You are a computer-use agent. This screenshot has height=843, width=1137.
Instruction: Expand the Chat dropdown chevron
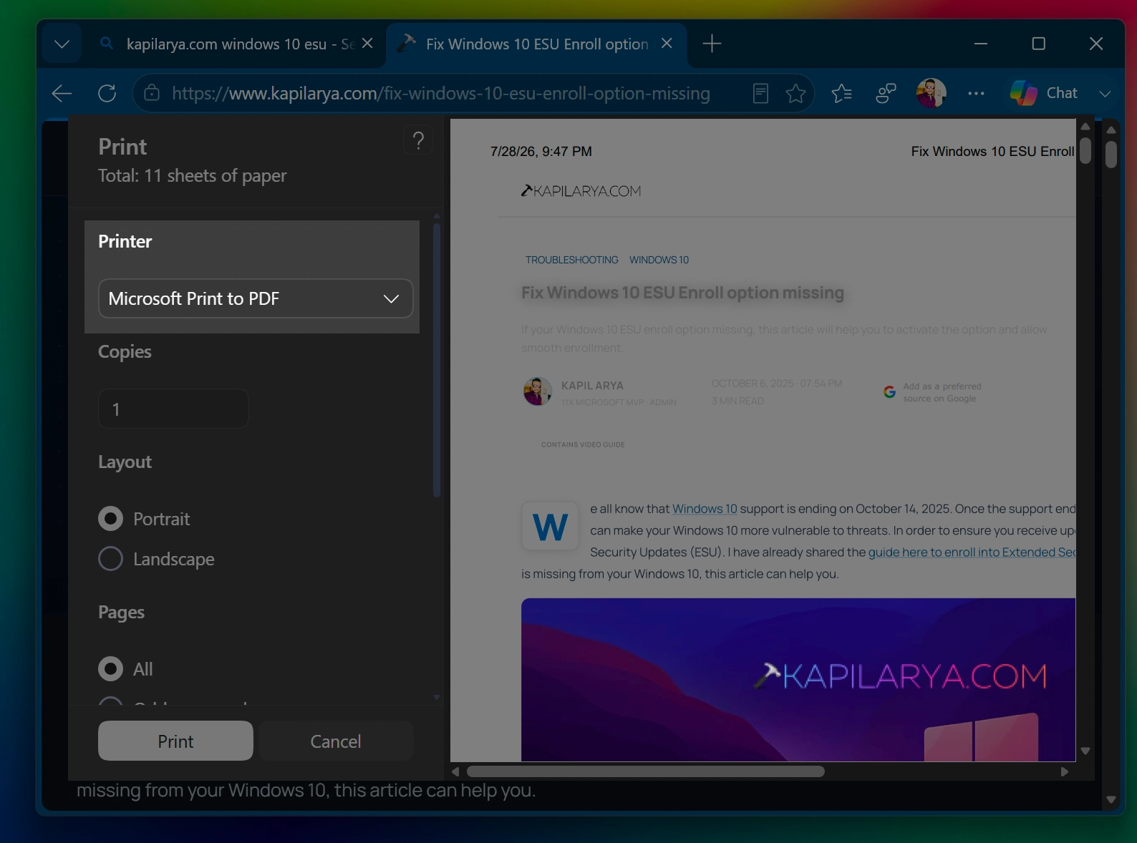[x=1105, y=94]
